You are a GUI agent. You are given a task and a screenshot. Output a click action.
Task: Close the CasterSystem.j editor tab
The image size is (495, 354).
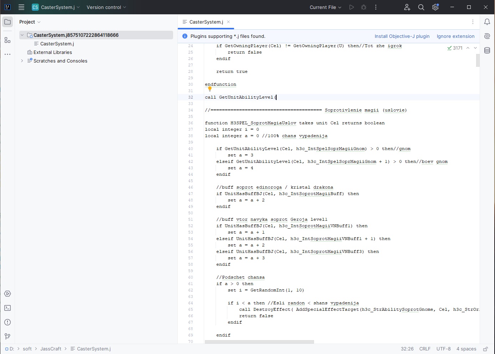[228, 22]
